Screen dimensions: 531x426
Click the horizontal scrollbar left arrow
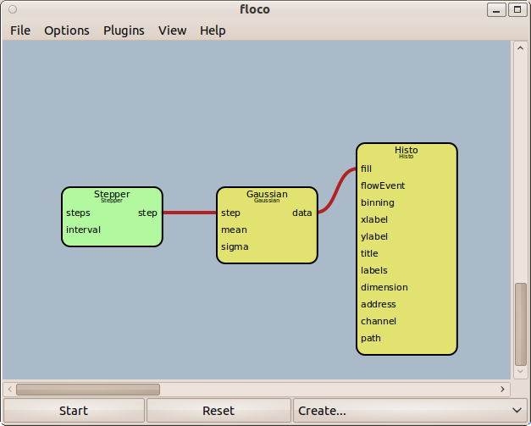(10, 390)
